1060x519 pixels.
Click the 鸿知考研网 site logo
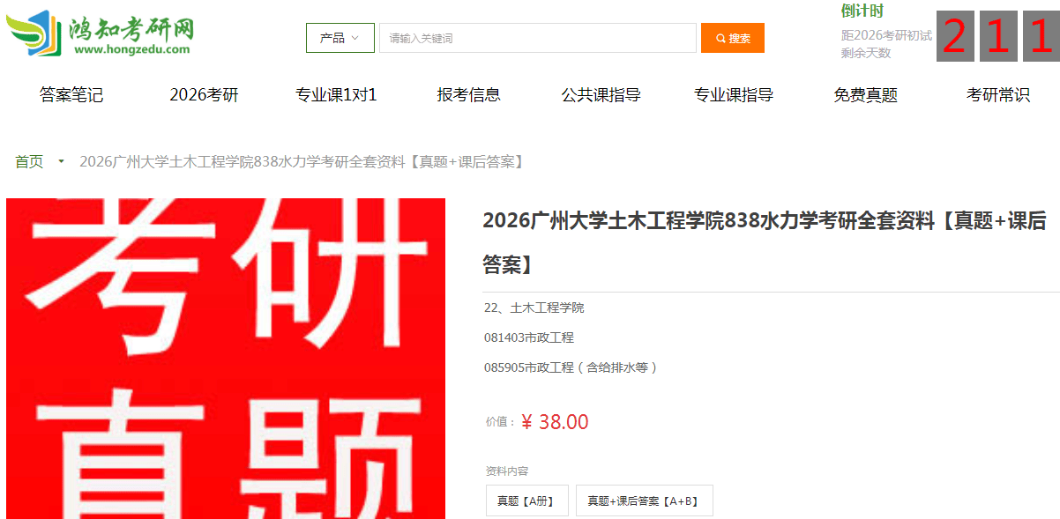(101, 34)
